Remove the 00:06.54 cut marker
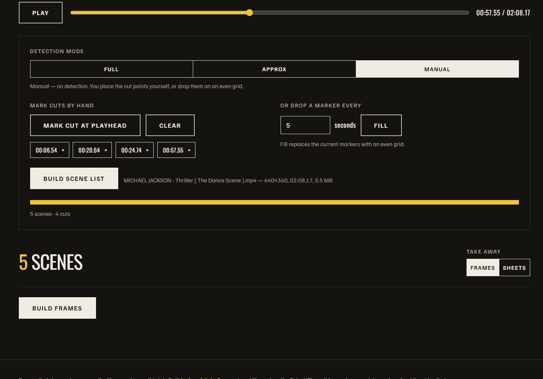Screen dimensions: 543x379 (x=63, y=150)
